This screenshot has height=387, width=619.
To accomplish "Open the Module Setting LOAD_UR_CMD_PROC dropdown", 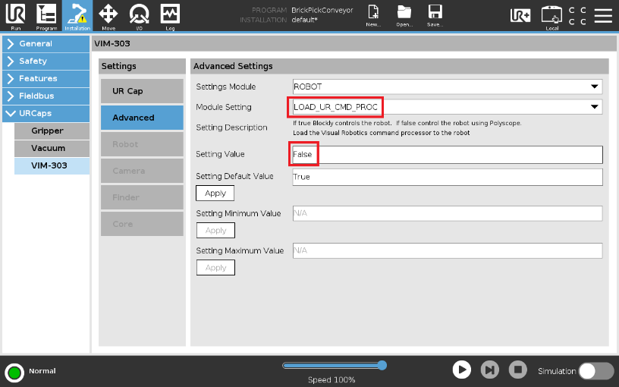I will [x=448, y=107].
